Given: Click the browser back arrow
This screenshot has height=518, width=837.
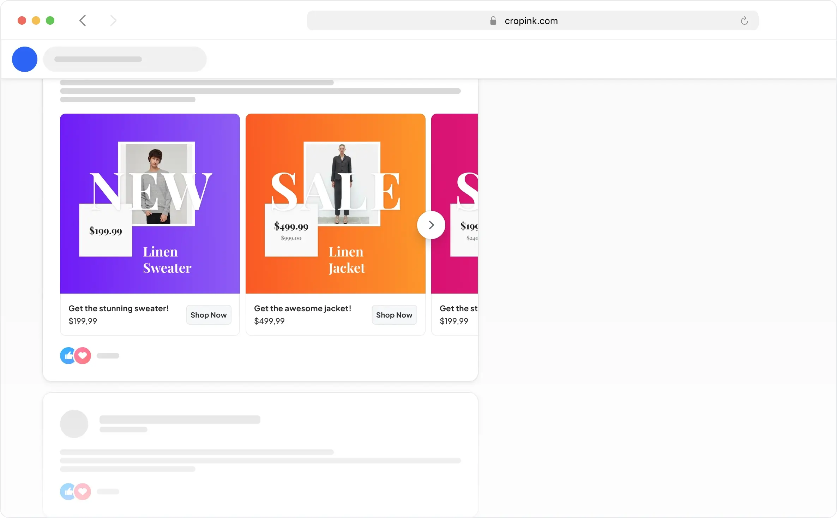Looking at the screenshot, I should click(83, 20).
